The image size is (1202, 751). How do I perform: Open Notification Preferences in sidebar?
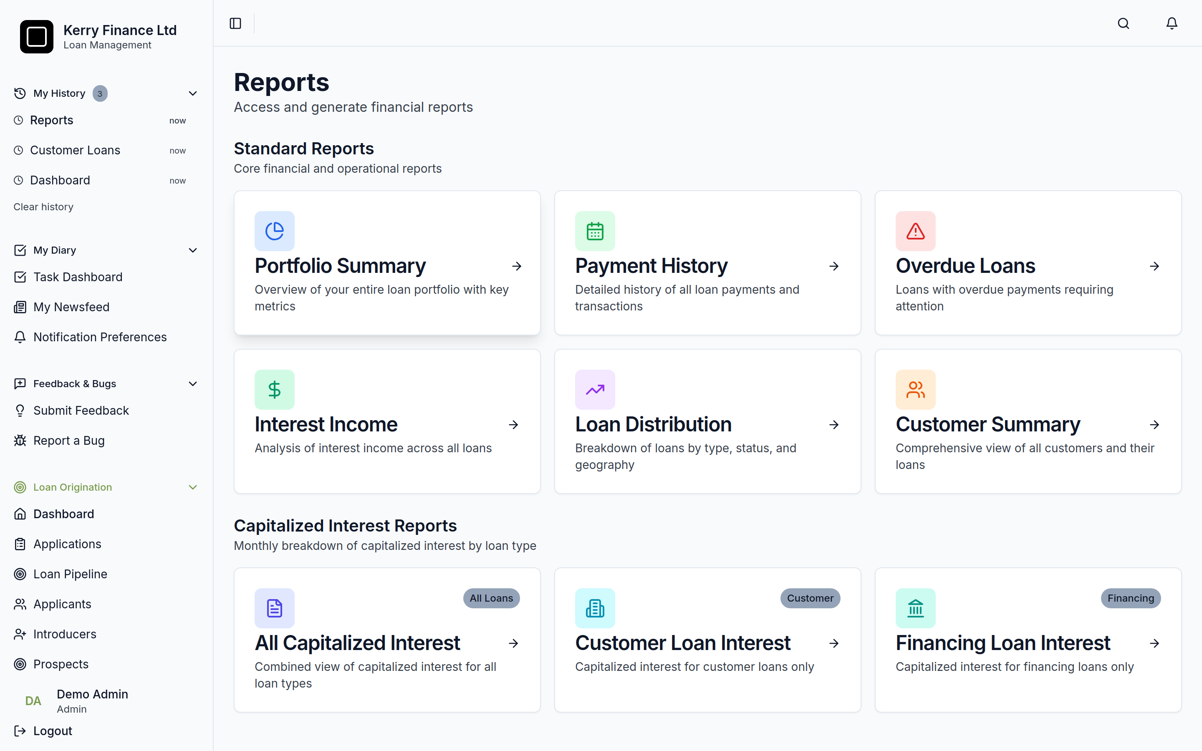106,337
